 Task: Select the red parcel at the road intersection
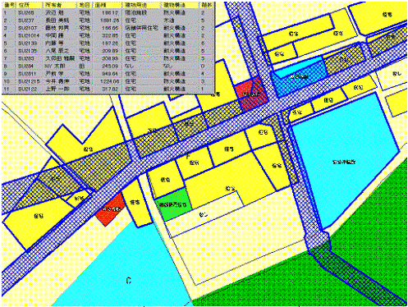[x=251, y=94]
